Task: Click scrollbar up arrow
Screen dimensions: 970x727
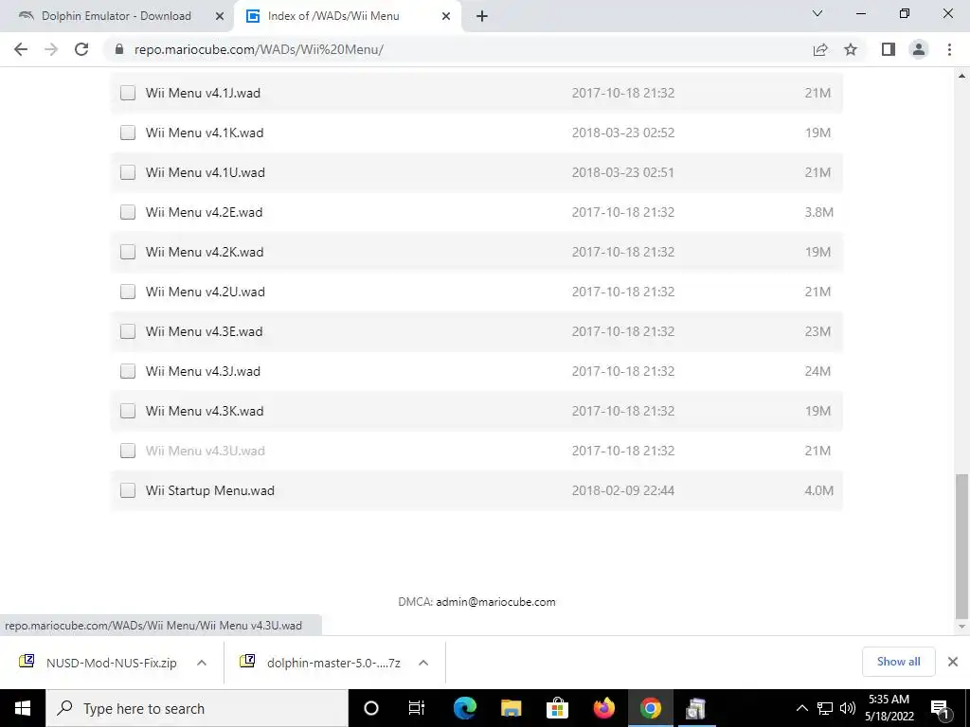Action: 961,76
